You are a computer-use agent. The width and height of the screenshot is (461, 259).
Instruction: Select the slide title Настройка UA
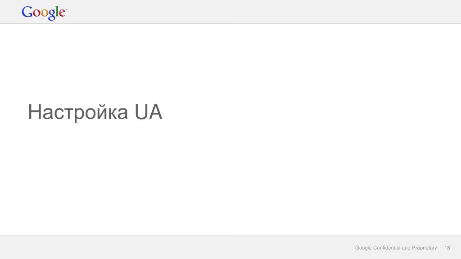click(x=95, y=112)
